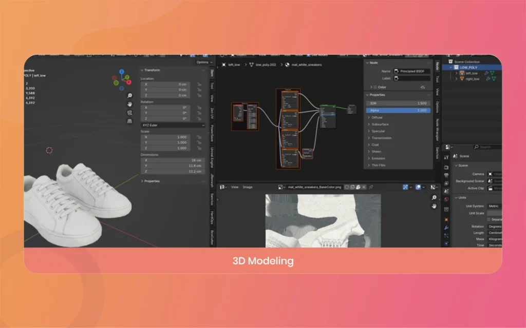Open the Options dropdown in viewport
526x328 pixels.
click(204, 62)
